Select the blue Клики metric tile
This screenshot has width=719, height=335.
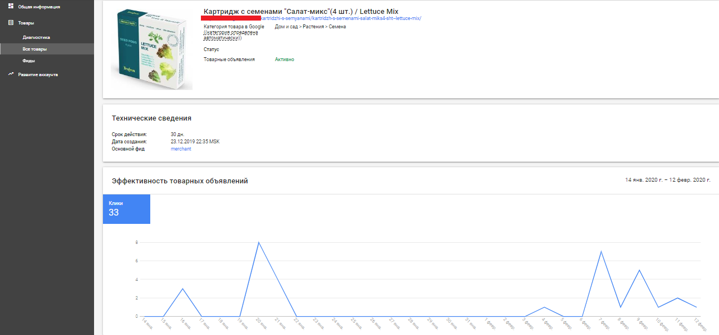(x=126, y=209)
